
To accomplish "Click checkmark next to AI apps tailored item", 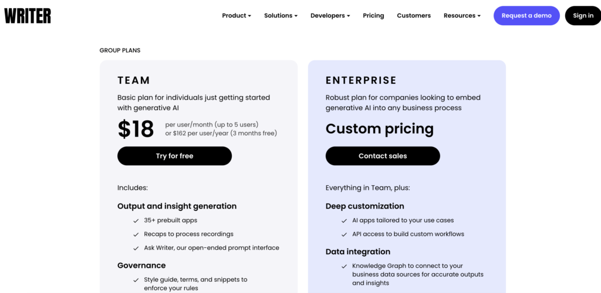I will pyautogui.click(x=344, y=221).
